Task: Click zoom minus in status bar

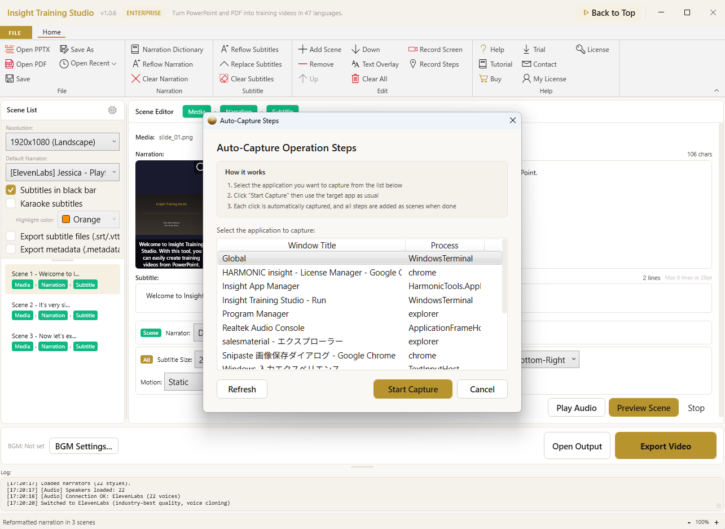Action: point(689,522)
